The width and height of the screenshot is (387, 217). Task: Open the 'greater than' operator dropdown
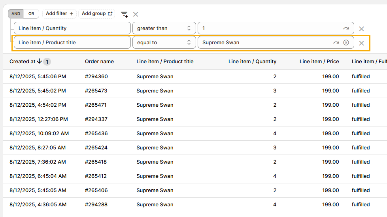click(164, 28)
